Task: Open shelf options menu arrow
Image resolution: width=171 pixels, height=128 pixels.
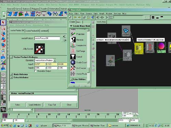Action: 4,16
